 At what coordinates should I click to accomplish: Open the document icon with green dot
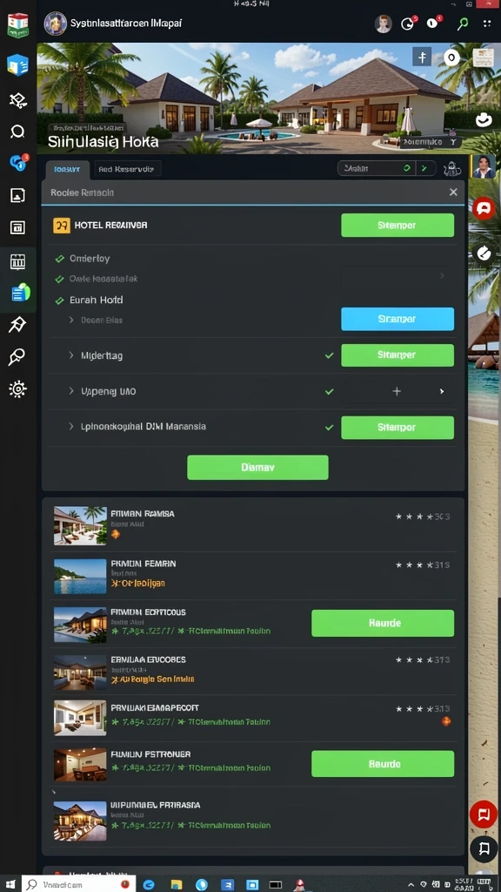(x=19, y=293)
